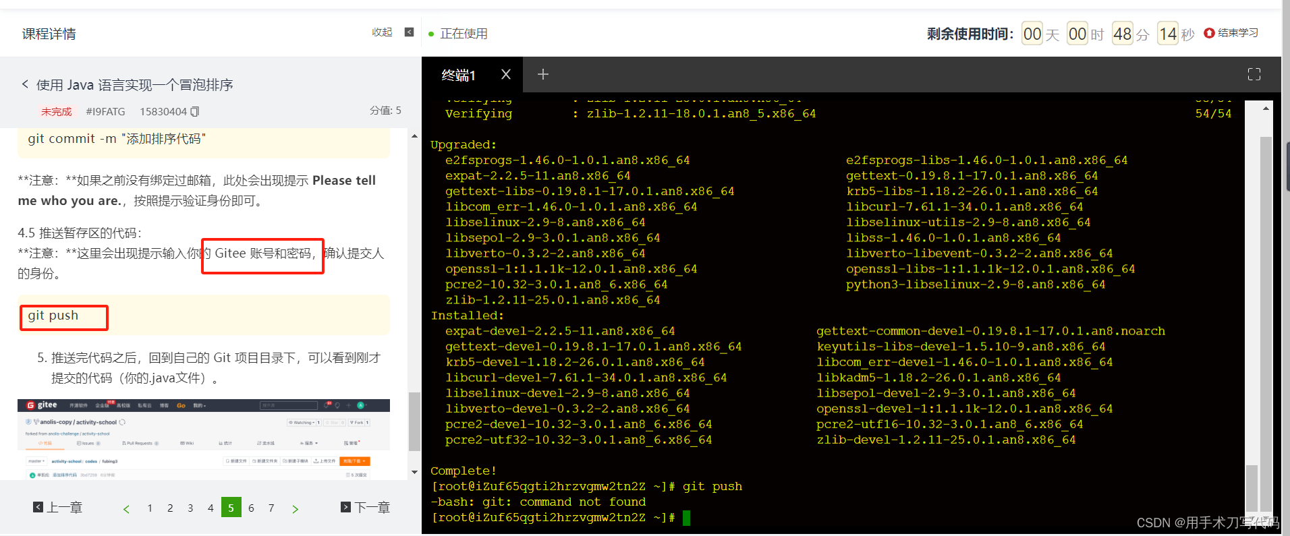Copy the ID 15830404
Image resolution: width=1290 pixels, height=536 pixels.
[195, 111]
